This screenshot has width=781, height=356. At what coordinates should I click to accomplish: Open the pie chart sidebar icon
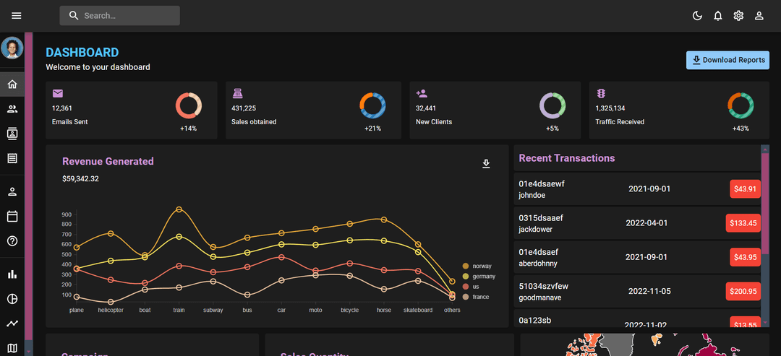tap(12, 299)
